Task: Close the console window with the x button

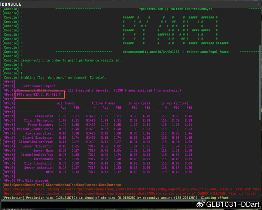Action: pyautogui.click(x=259, y=4)
